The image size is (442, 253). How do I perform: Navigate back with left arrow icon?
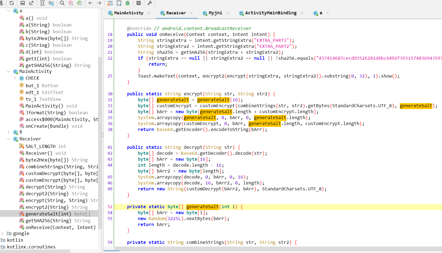(91, 3)
